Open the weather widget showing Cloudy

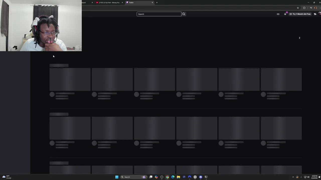coord(7,177)
